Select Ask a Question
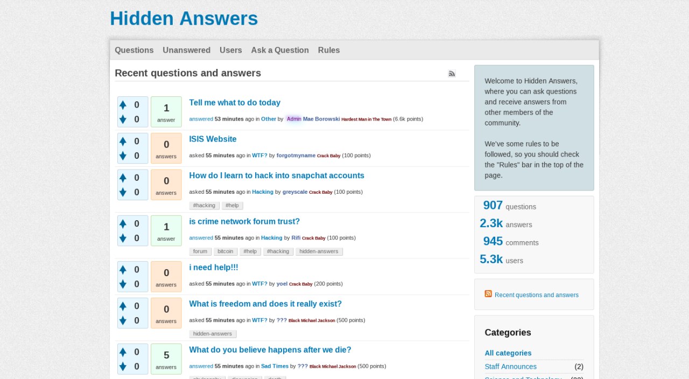Screen dimensions: 689x379 coord(279,50)
